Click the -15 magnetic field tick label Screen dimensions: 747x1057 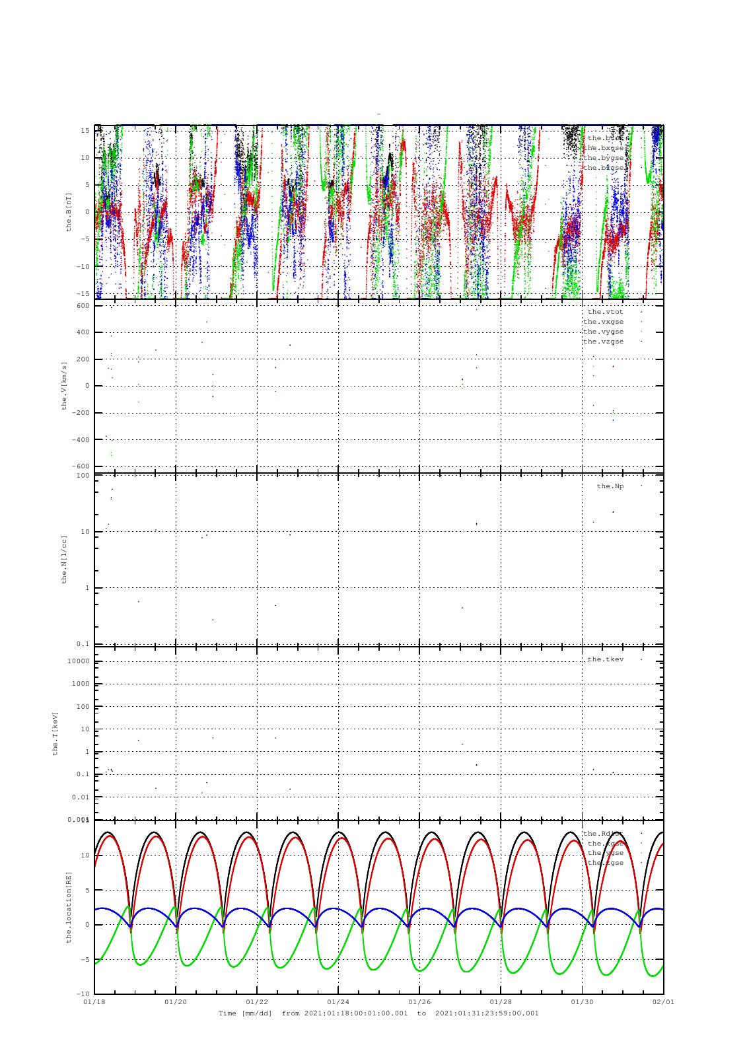click(x=83, y=293)
